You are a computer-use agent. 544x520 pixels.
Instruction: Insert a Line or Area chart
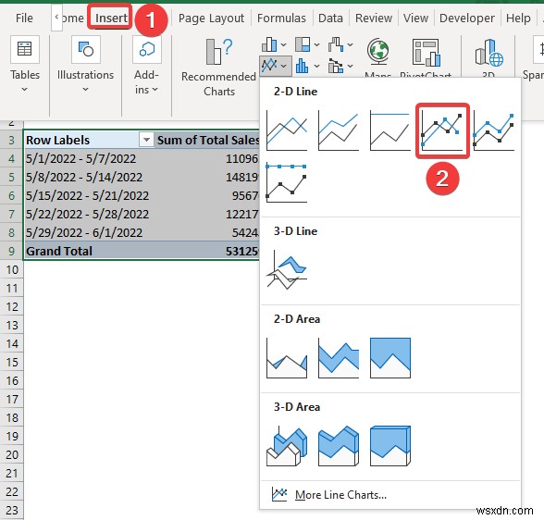click(x=269, y=65)
